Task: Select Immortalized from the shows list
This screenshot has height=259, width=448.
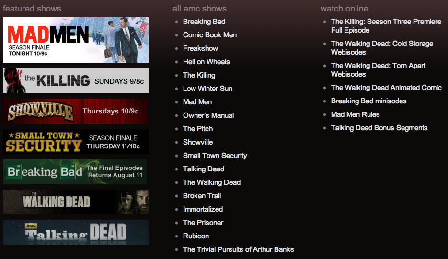Action: pos(203,209)
